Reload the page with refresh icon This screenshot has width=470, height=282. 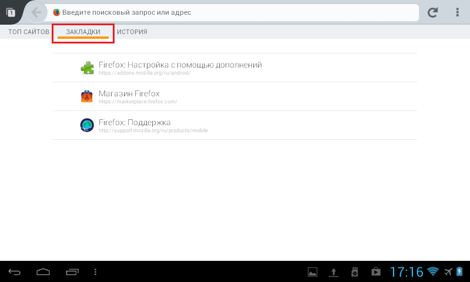point(432,12)
